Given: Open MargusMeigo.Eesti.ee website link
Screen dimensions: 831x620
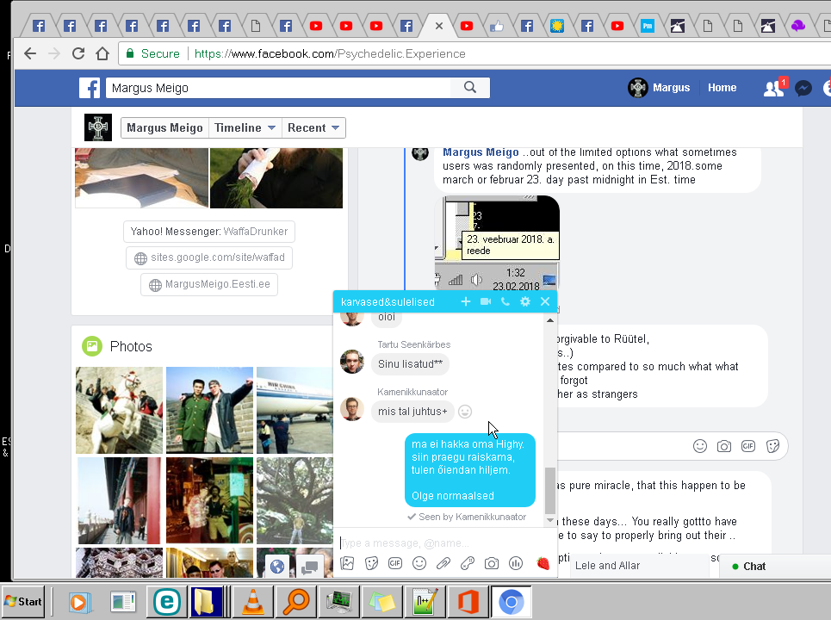Looking at the screenshot, I should [209, 284].
